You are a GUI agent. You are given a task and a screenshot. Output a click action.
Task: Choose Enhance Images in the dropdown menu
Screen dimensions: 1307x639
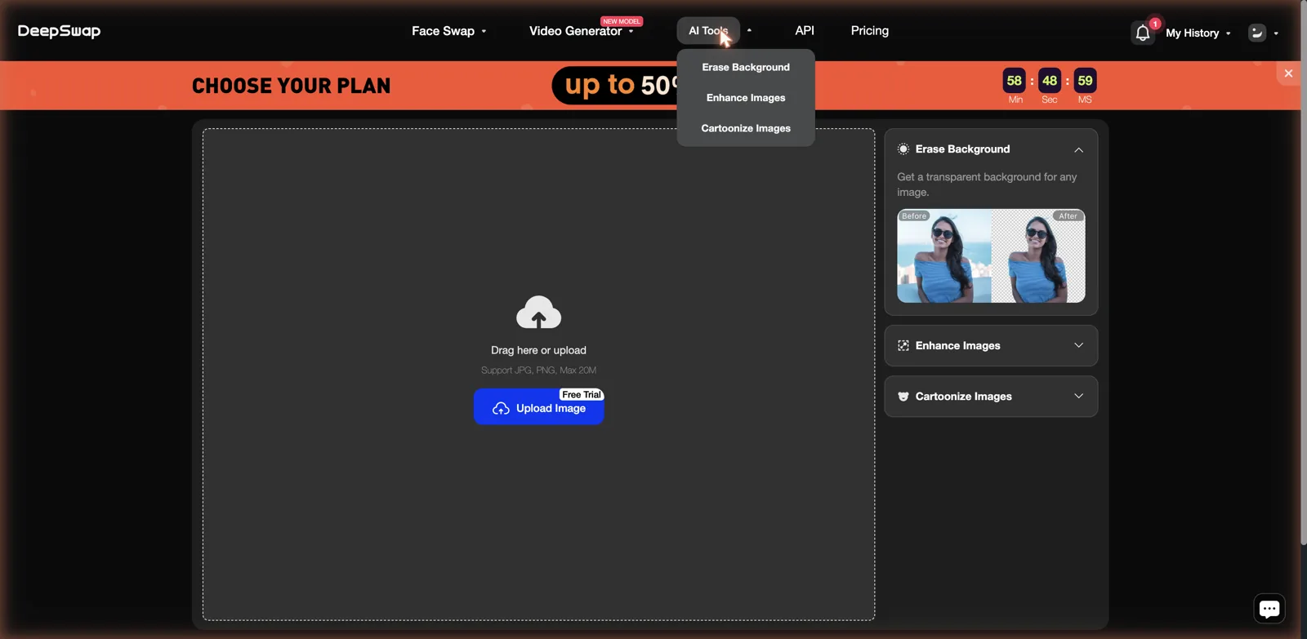tap(746, 98)
